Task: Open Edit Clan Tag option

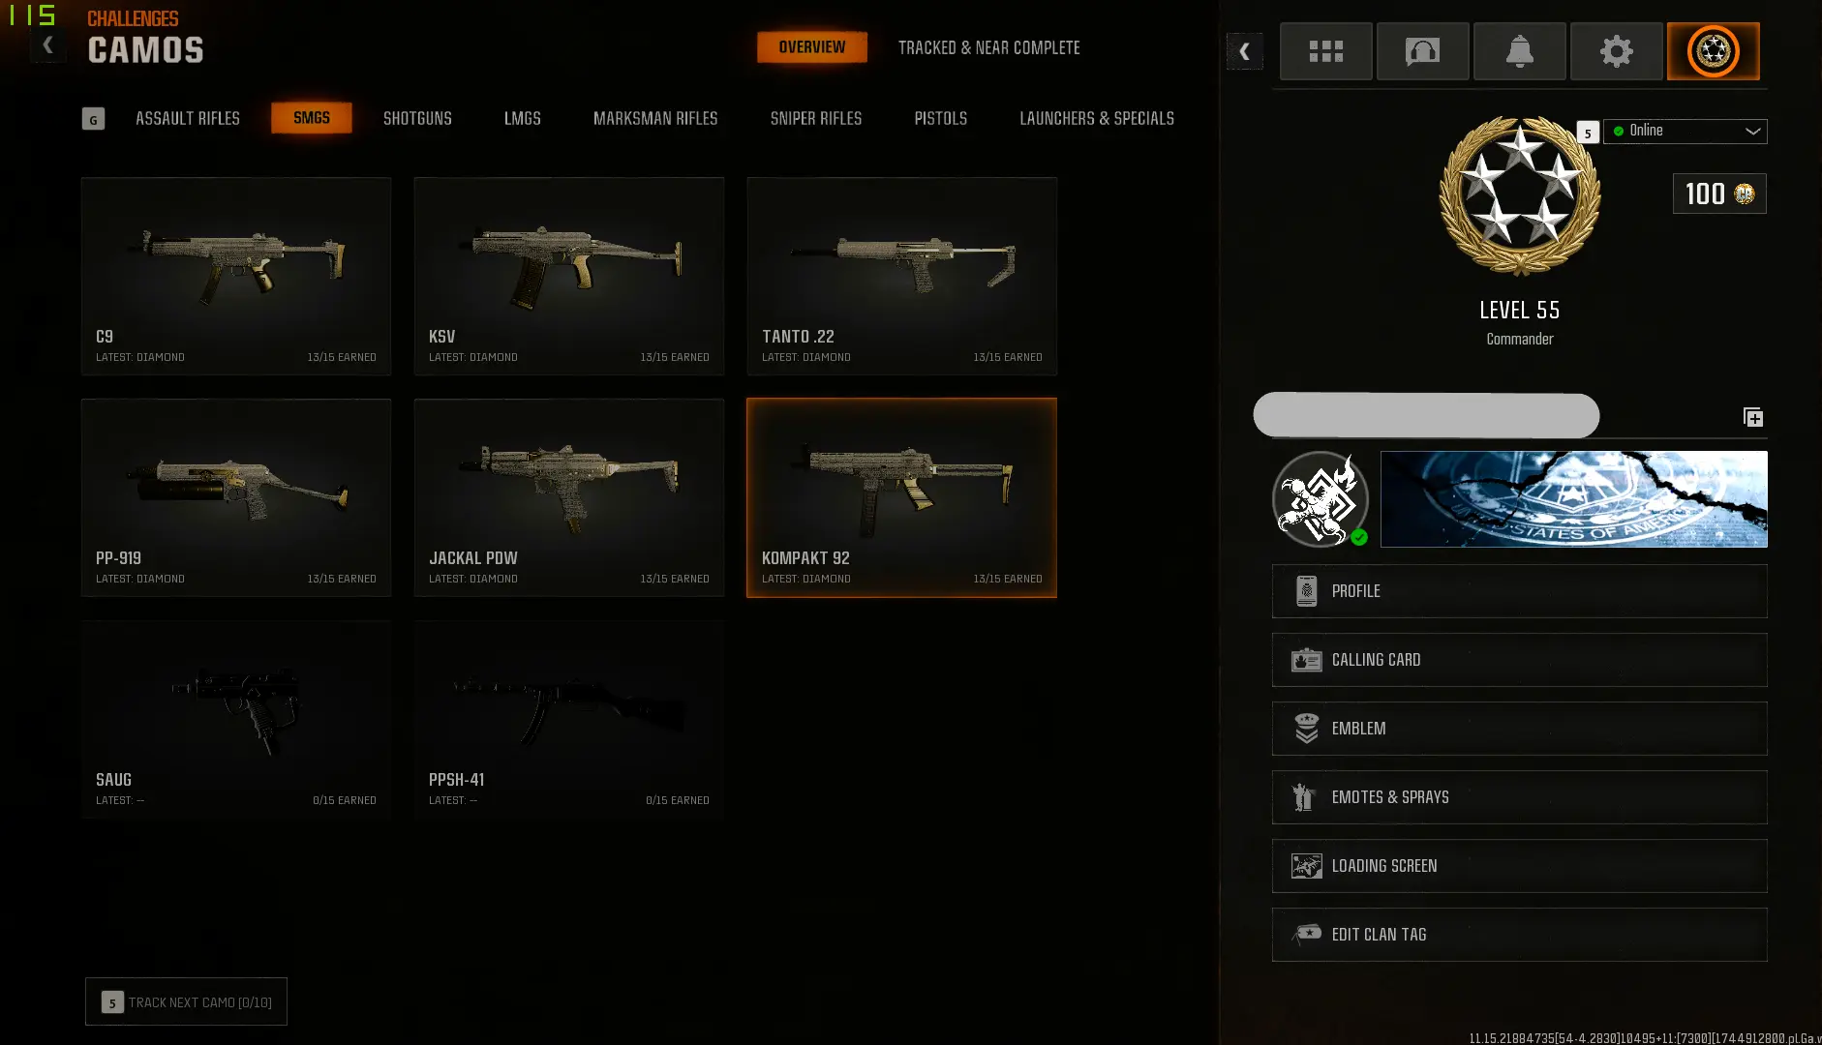Action: [1519, 935]
